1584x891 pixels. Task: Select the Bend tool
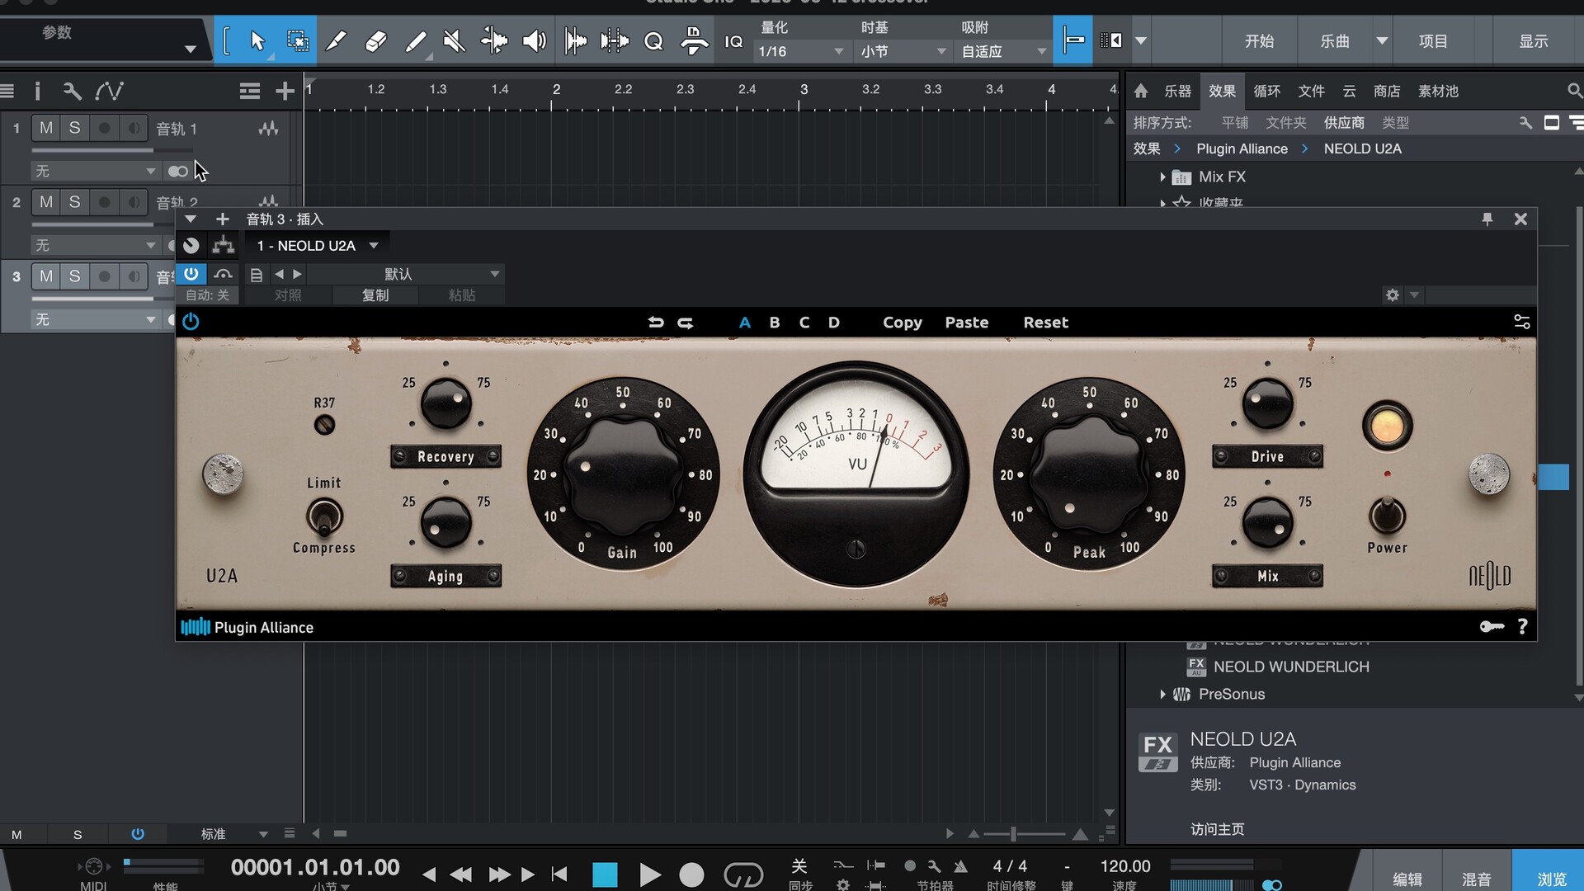click(494, 40)
